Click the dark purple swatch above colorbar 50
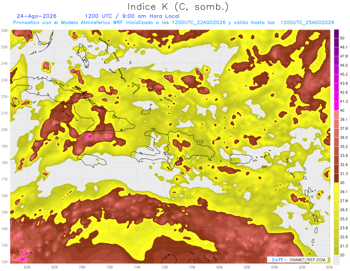The image size is (350, 271). coord(336,34)
